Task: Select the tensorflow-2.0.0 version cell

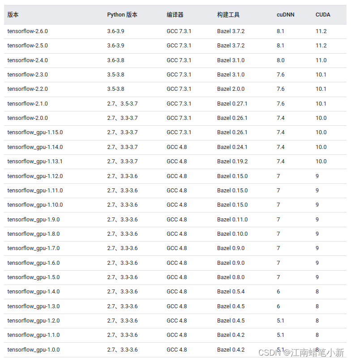Action: point(27,118)
